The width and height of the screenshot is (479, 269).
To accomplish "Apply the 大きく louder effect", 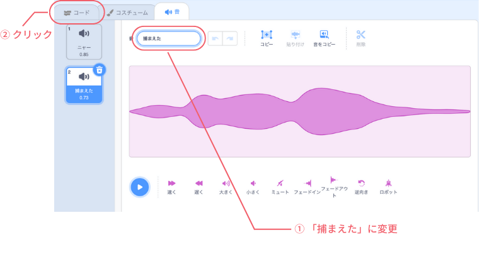I will pyautogui.click(x=226, y=187).
